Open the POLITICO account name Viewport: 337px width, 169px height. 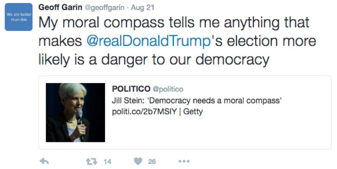(x=131, y=89)
